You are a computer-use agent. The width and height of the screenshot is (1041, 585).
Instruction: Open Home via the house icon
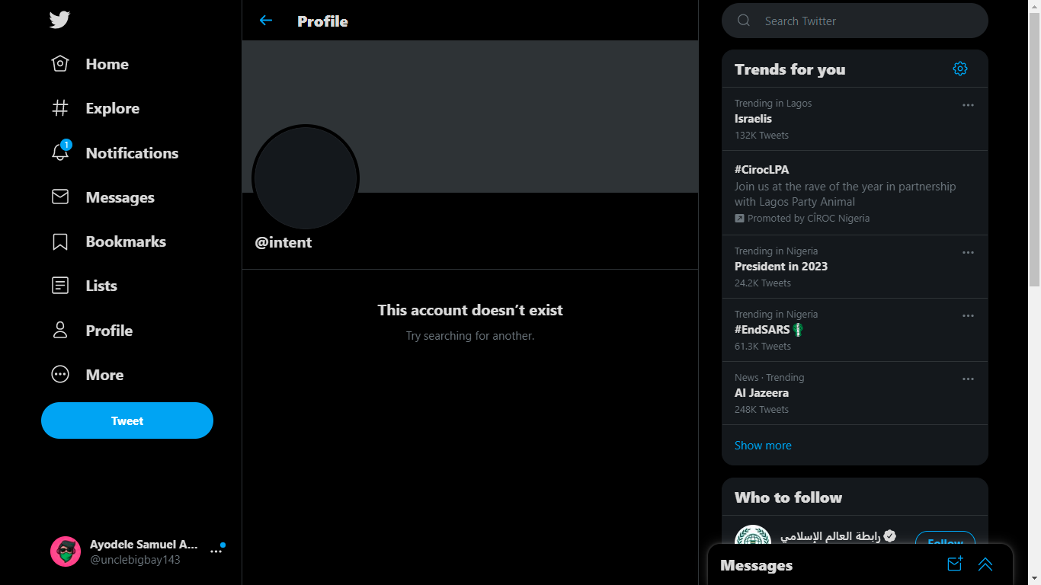point(60,64)
